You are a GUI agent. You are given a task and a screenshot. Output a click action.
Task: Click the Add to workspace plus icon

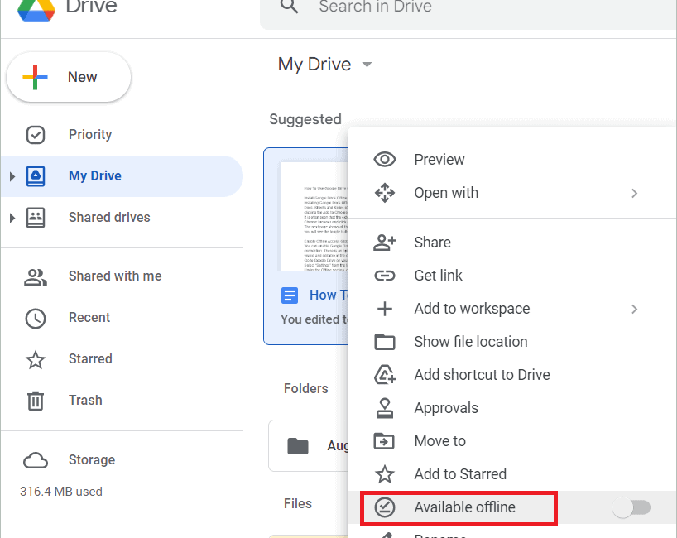click(385, 309)
